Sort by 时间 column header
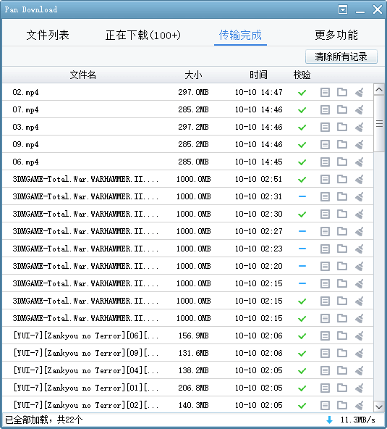The height and width of the screenshot is (429, 387). 258,75
